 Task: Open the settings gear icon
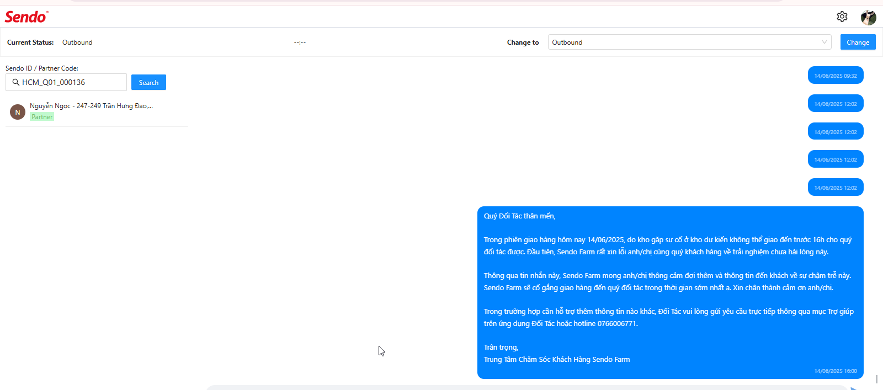point(842,17)
